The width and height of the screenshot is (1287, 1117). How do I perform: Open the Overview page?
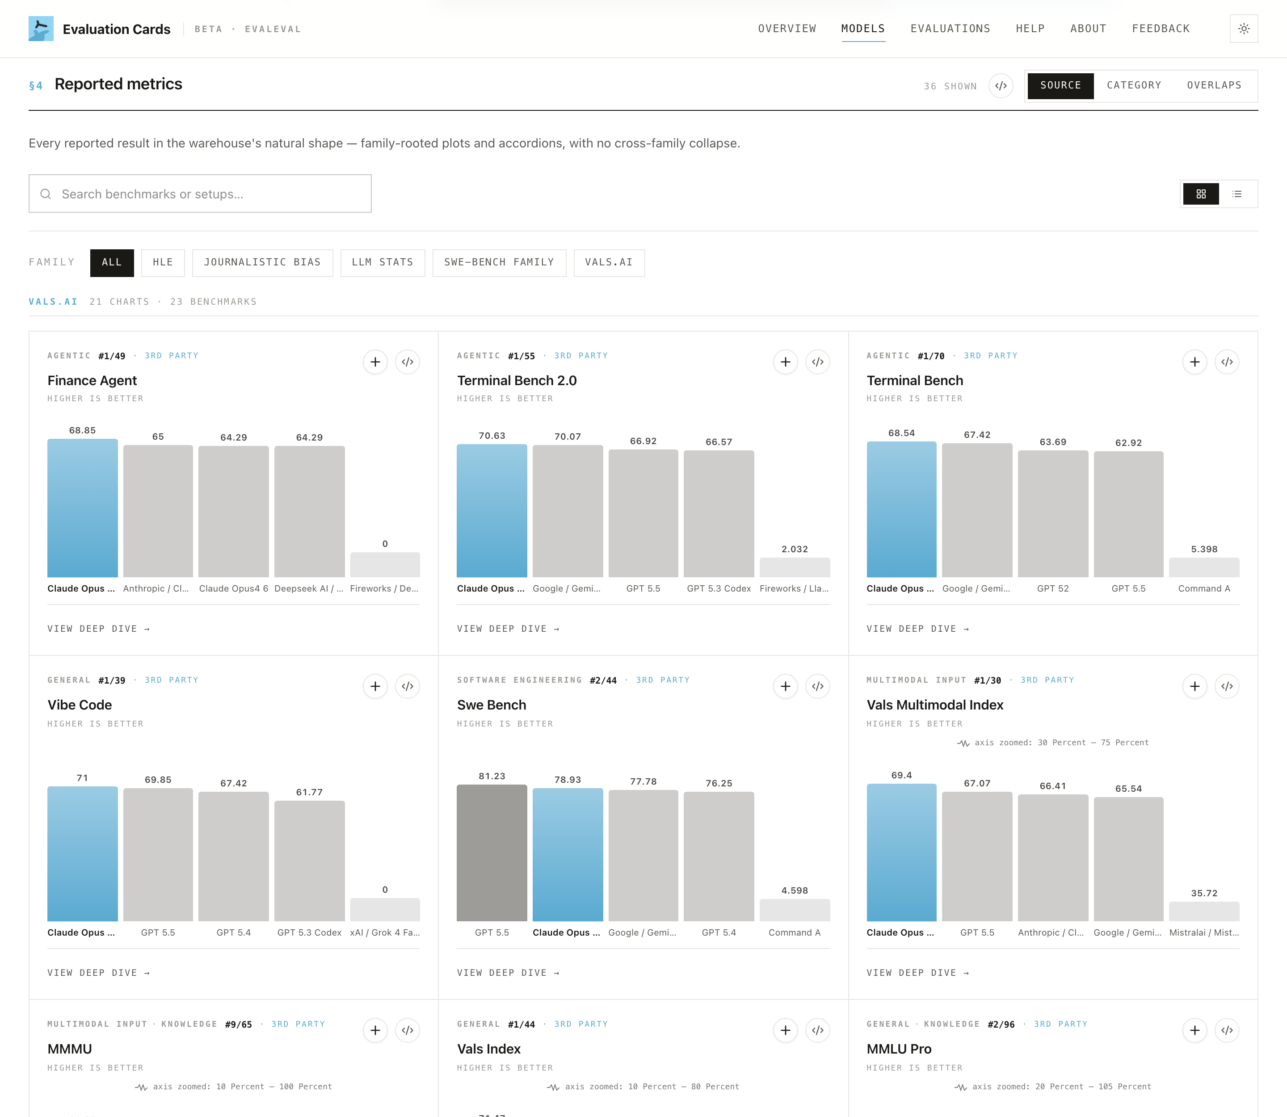coord(787,29)
